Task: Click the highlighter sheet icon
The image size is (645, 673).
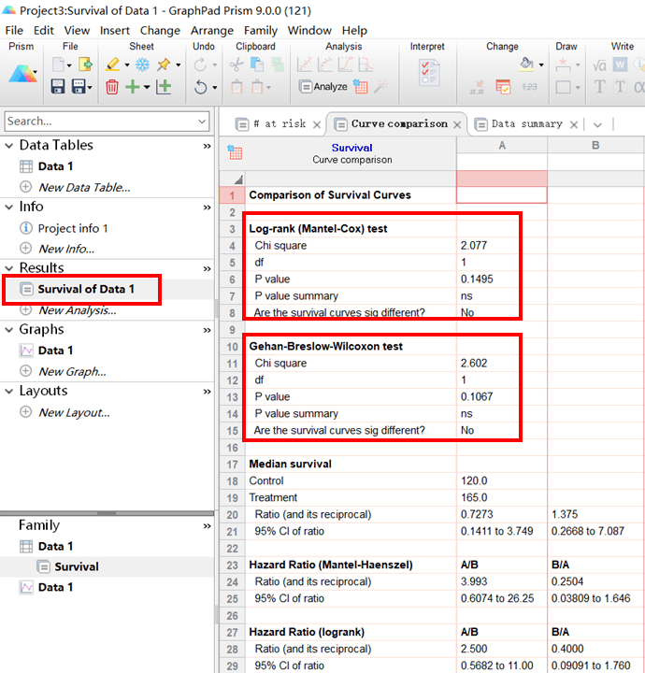Action: point(112,64)
